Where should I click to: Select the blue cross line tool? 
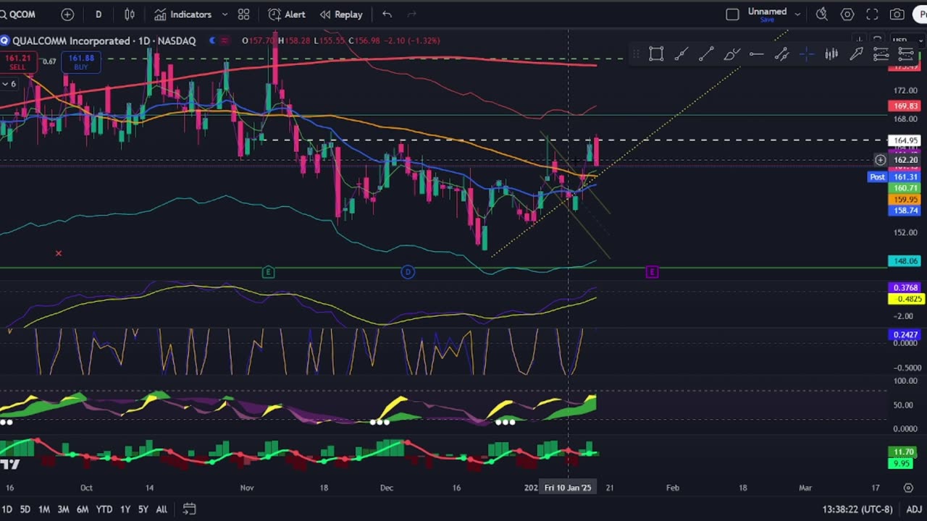(806, 54)
